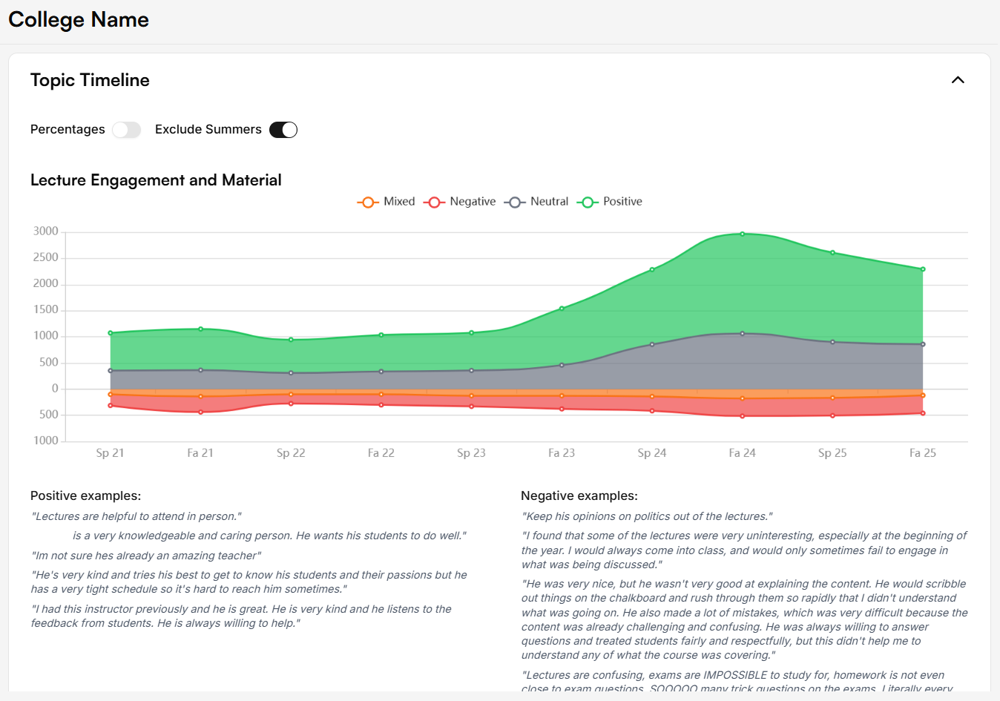This screenshot has height=701, width=1000.
Task: Click the green Positive legend marker icon
Action: [587, 201]
